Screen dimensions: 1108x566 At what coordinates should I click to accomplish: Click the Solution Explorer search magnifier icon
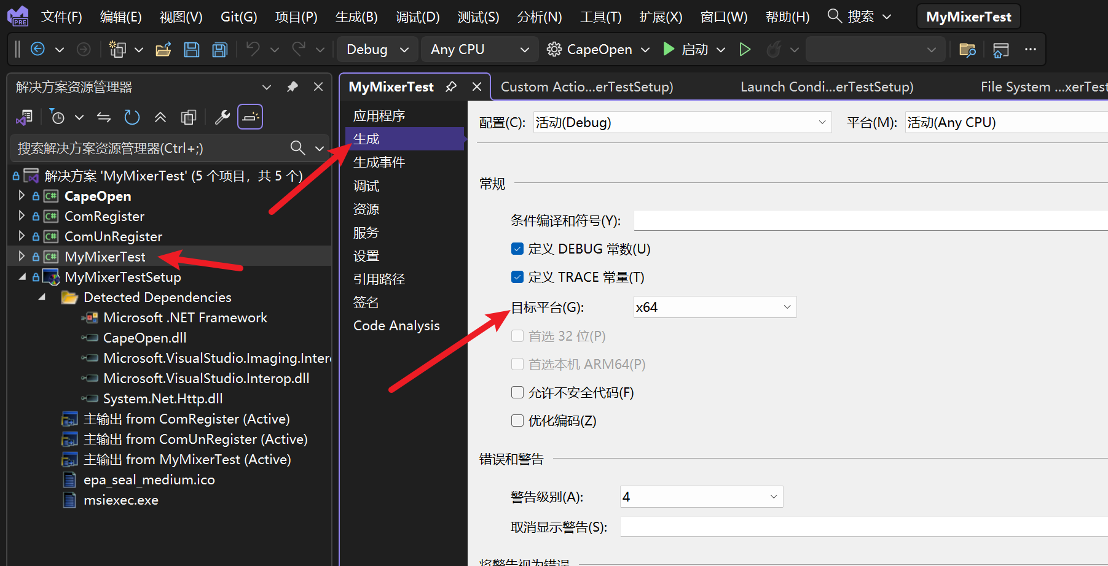click(x=297, y=147)
